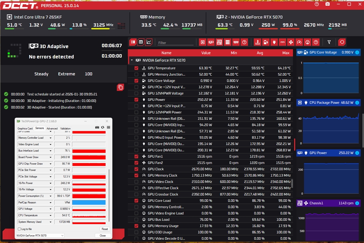Open Board Power Draw dropdown in GPU-Z

(50, 157)
